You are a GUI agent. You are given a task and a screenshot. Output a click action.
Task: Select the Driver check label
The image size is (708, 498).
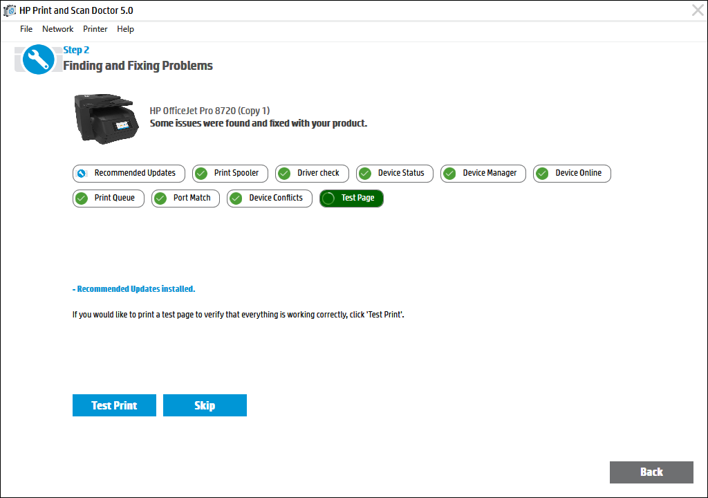[318, 173]
